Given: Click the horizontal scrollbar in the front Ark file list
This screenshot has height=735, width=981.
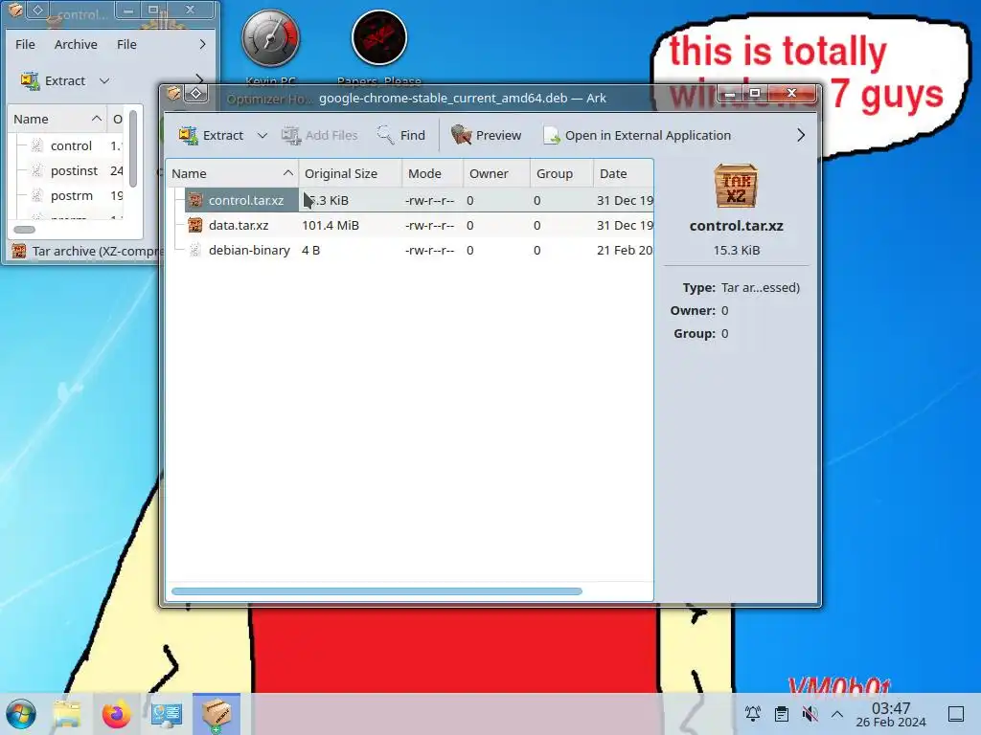Looking at the screenshot, I should pyautogui.click(x=376, y=591).
